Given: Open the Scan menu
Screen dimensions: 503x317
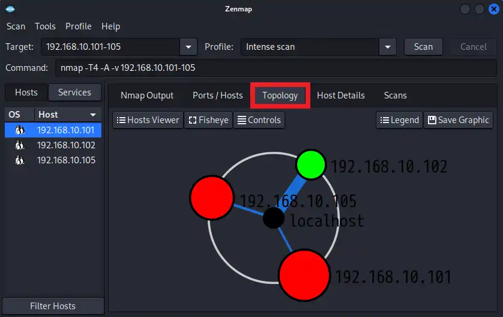Looking at the screenshot, I should [16, 26].
